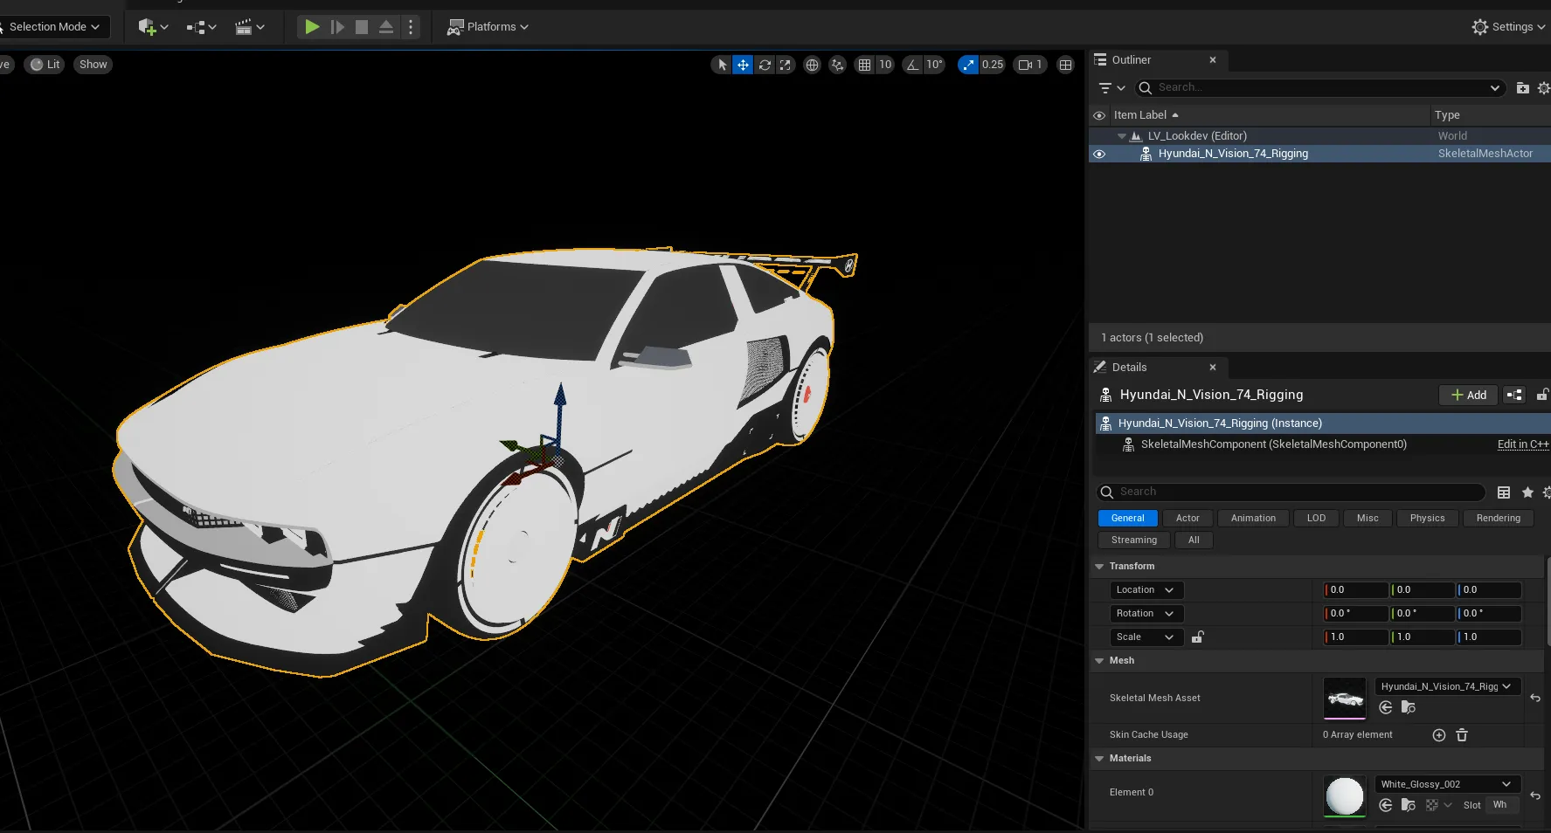The image size is (1551, 833).
Task: Activate the Translate move tool
Action: [x=743, y=65]
